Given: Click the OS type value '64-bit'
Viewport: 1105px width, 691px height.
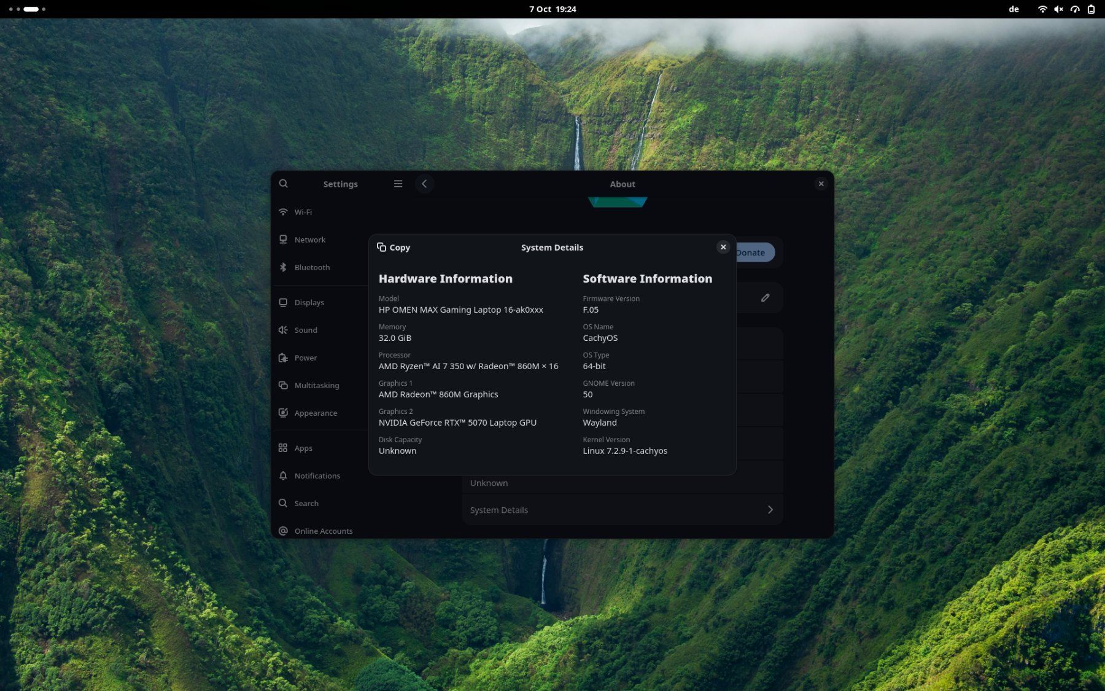Looking at the screenshot, I should click(x=594, y=366).
